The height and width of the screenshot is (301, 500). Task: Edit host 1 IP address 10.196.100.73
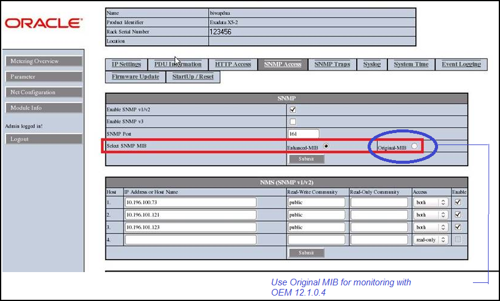pos(191,202)
